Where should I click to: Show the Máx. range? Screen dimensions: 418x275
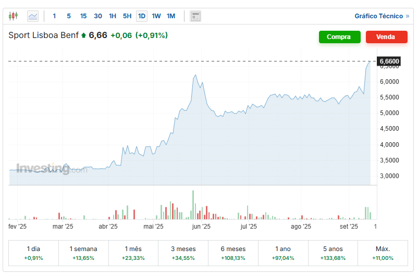coord(383,253)
